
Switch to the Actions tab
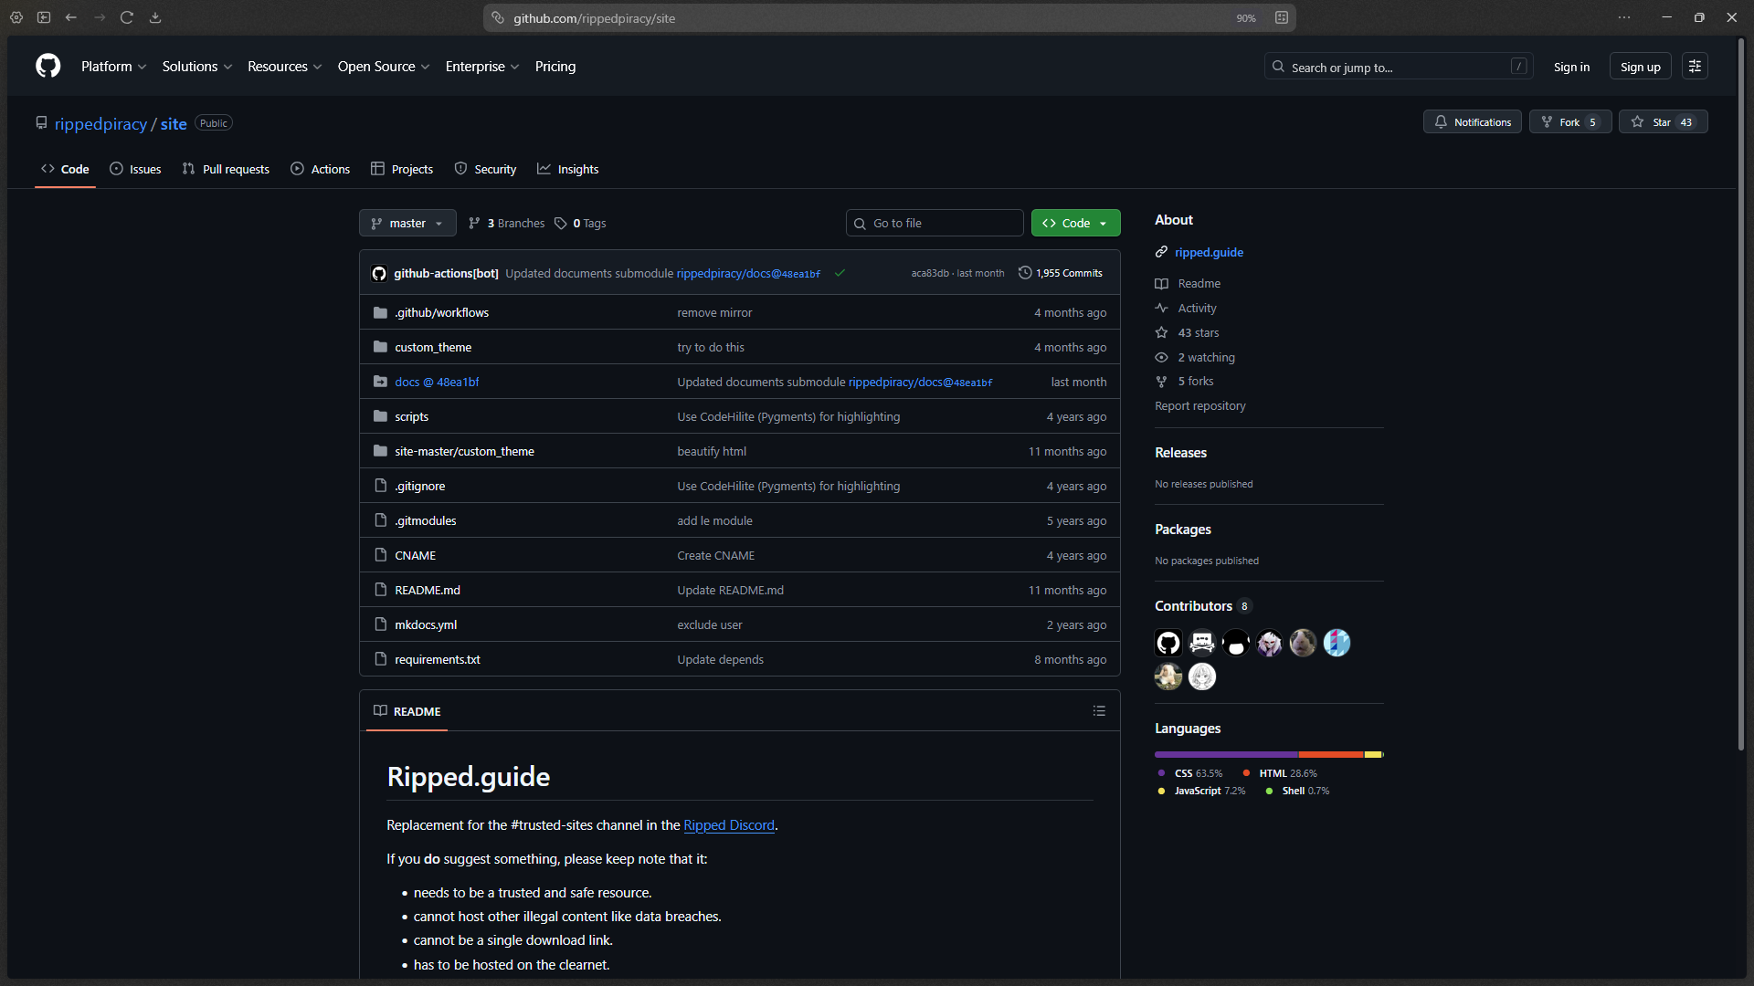(x=321, y=169)
